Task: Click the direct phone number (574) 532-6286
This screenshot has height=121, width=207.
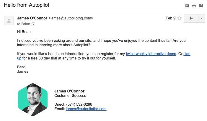Action: [x=79, y=105]
